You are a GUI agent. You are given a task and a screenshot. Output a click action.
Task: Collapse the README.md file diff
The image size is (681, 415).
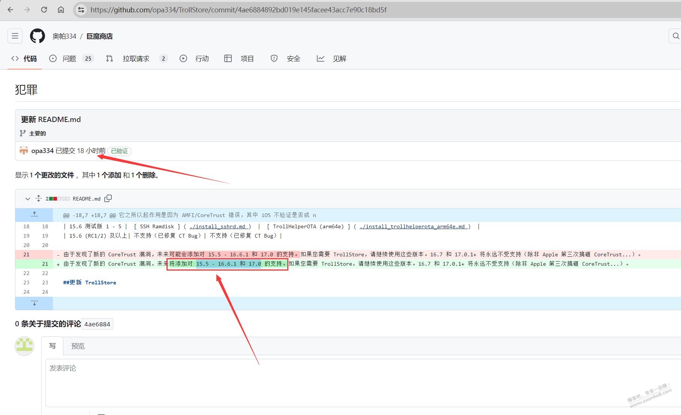click(x=27, y=199)
